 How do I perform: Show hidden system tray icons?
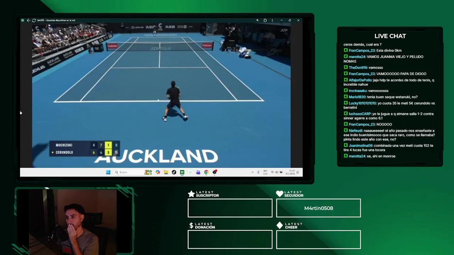pyautogui.click(x=252, y=172)
